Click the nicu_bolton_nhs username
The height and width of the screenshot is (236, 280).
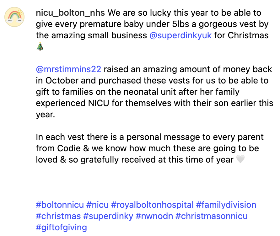[x=71, y=13]
